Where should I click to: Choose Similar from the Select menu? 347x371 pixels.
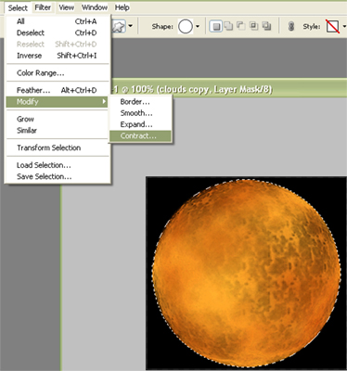(58, 131)
